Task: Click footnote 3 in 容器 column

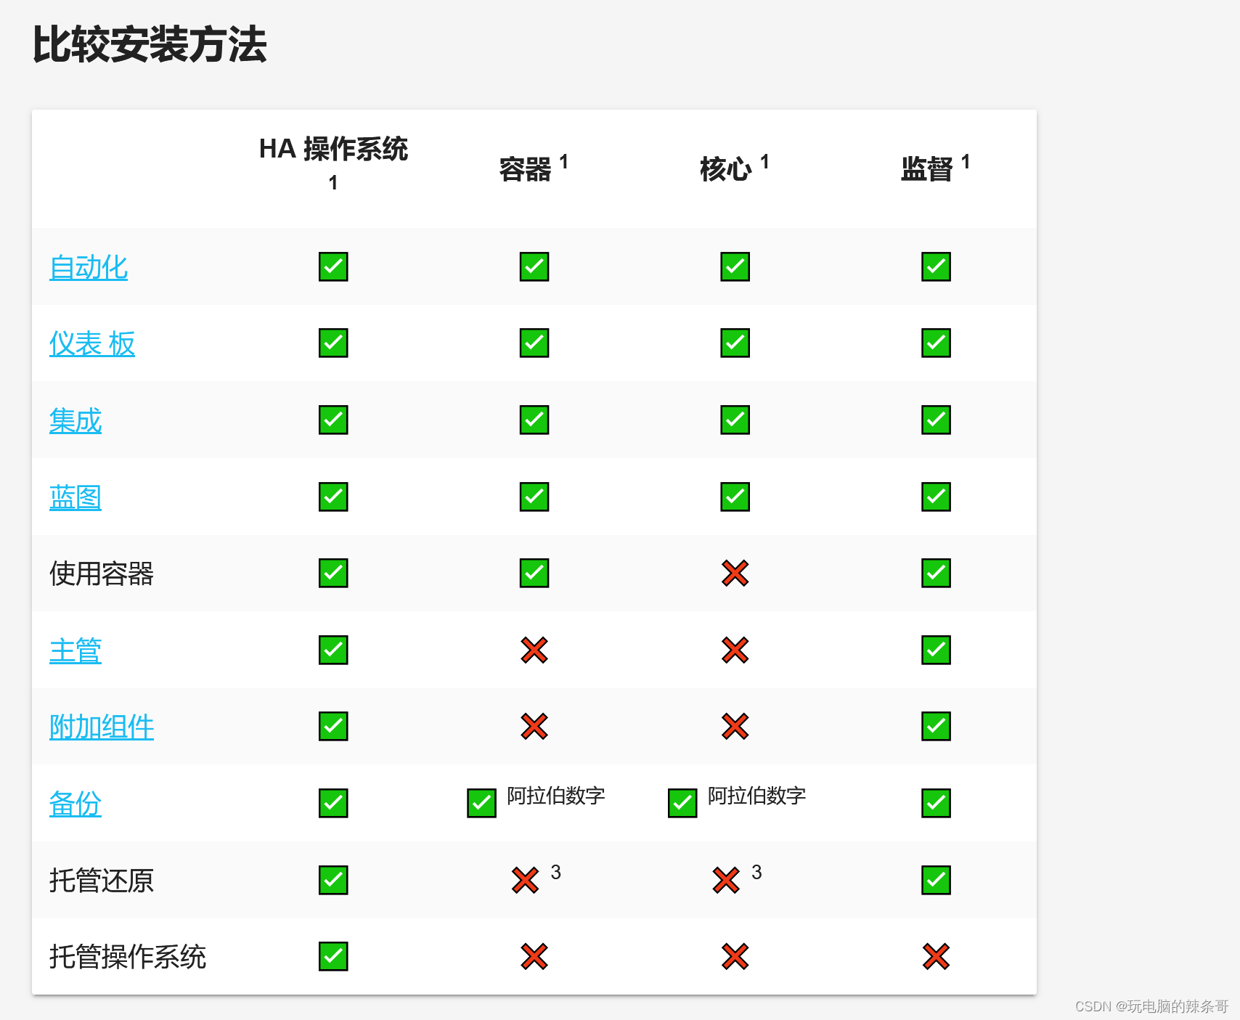Action: point(555,872)
